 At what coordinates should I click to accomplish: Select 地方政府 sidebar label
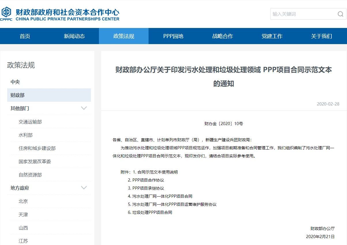20,188
